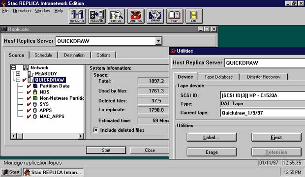Toggle the checkmark for APPS volume
305x177 pixels.
pos(29,110)
